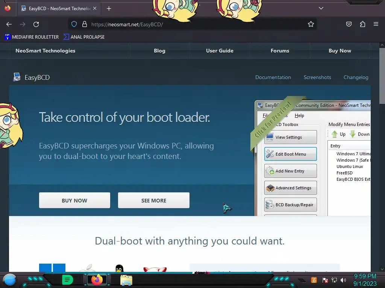Click Buy Now in the top navigation
Viewport: 385px width, 288px height.
point(340,51)
